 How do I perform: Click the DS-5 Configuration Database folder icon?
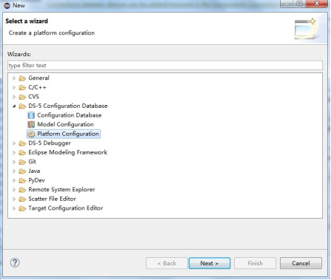pyautogui.click(x=22, y=106)
